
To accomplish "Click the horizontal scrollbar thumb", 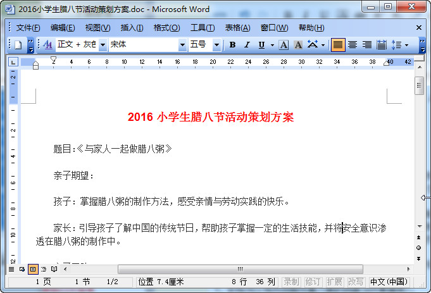I will click(x=240, y=269).
